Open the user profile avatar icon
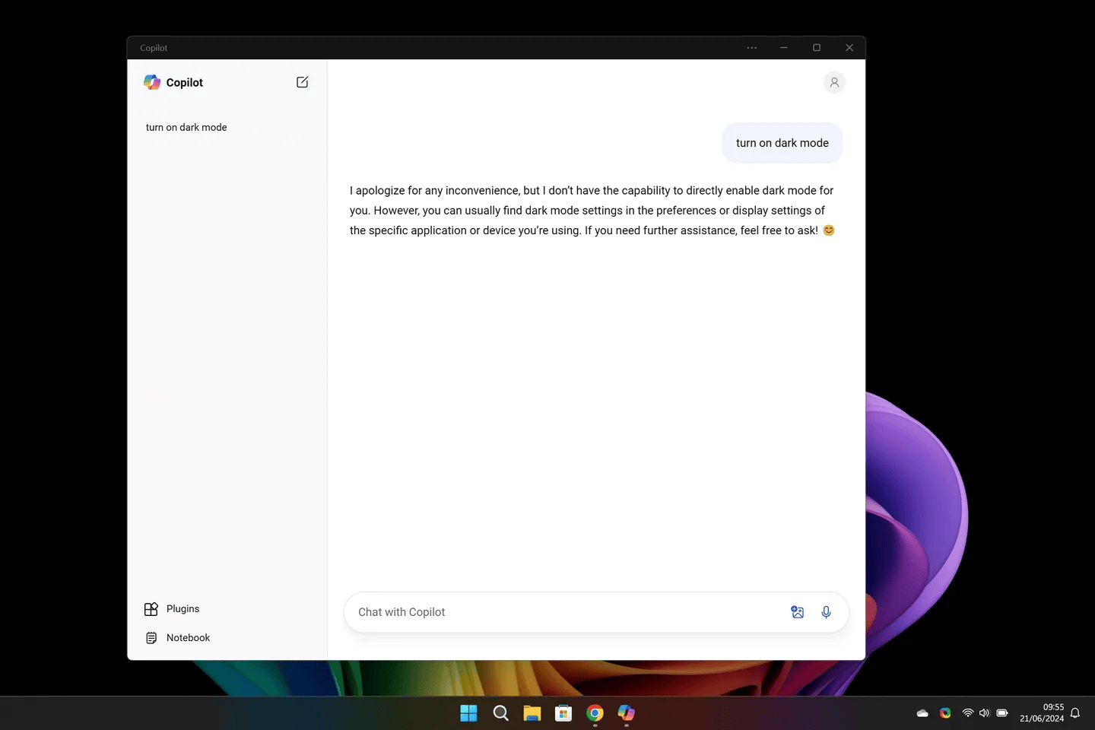 834,82
